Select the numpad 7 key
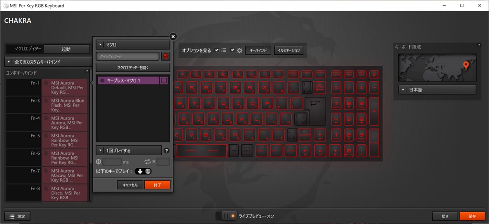489x224 pixels. (336, 103)
